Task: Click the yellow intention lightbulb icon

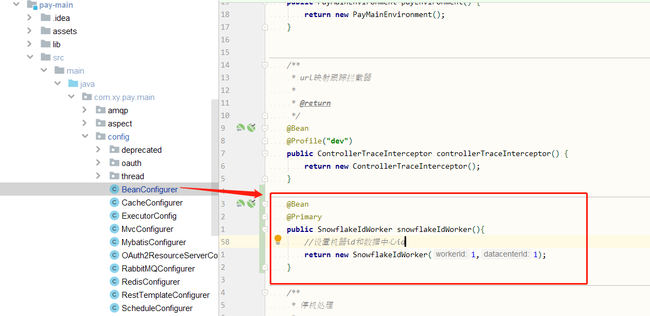Action: click(278, 240)
